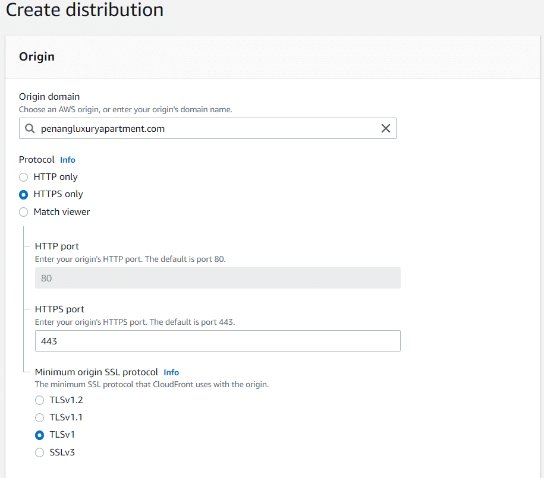
Task: Click the HTTP only label text
Action: pyautogui.click(x=55, y=177)
